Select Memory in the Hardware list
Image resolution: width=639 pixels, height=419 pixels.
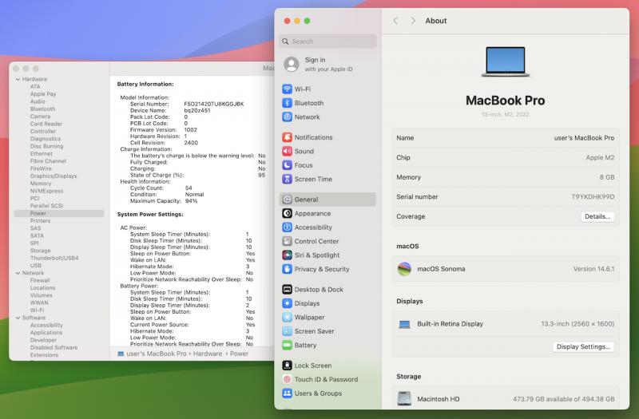click(41, 184)
